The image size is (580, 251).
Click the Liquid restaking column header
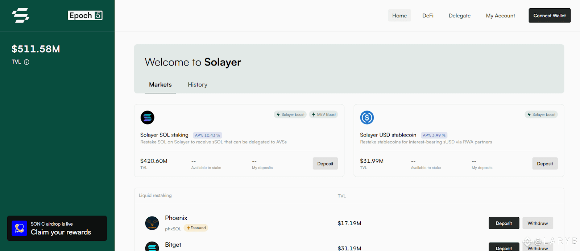155,195
